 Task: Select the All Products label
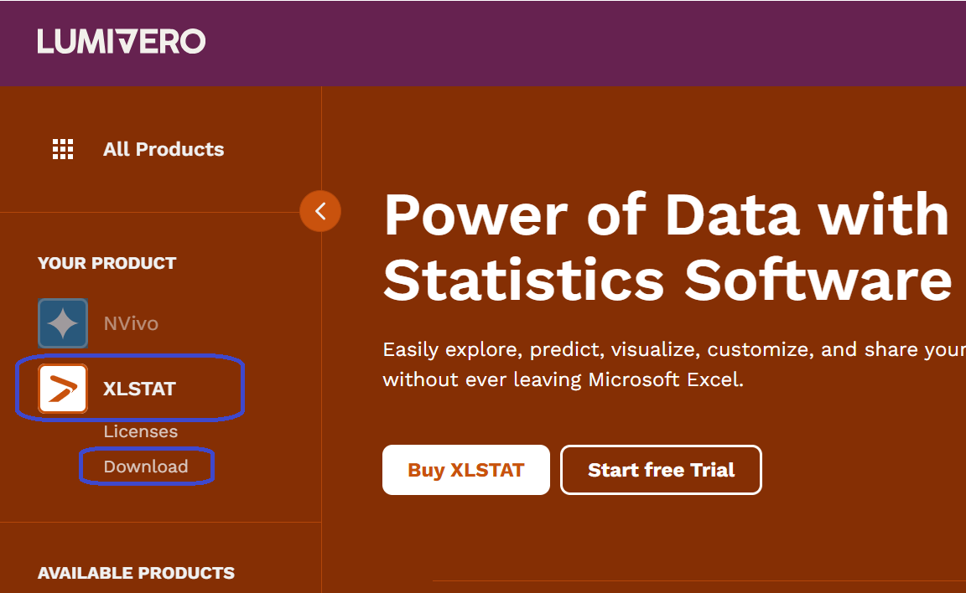click(164, 149)
